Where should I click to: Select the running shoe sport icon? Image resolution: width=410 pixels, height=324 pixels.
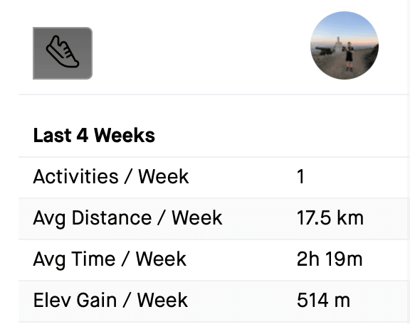(x=63, y=52)
